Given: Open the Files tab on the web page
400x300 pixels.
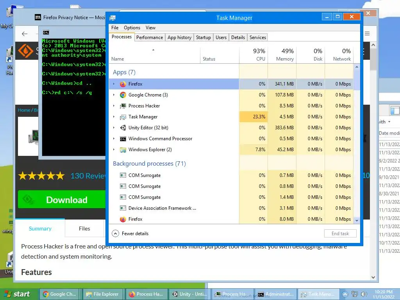Looking at the screenshot, I should (84, 229).
